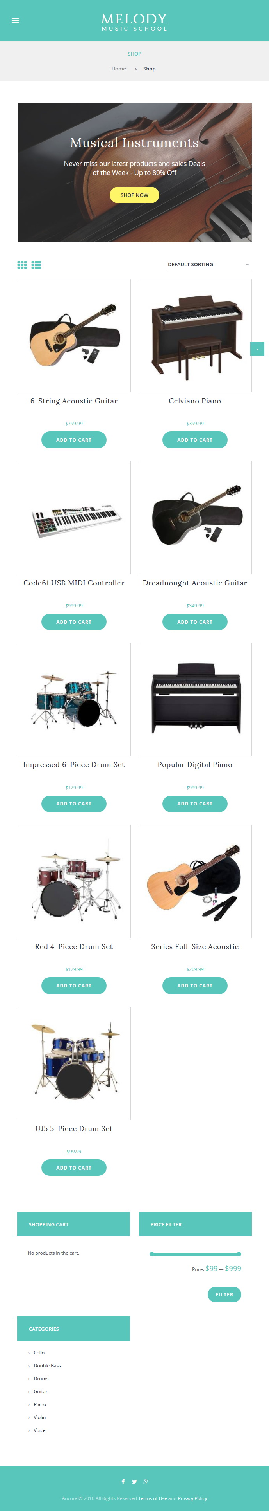Go to Home breadcrumb link
Viewport: 269px width, 1511px height.
tap(119, 69)
